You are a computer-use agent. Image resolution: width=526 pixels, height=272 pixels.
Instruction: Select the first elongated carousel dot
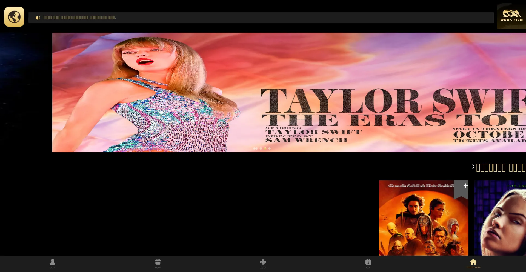[x=255, y=148]
